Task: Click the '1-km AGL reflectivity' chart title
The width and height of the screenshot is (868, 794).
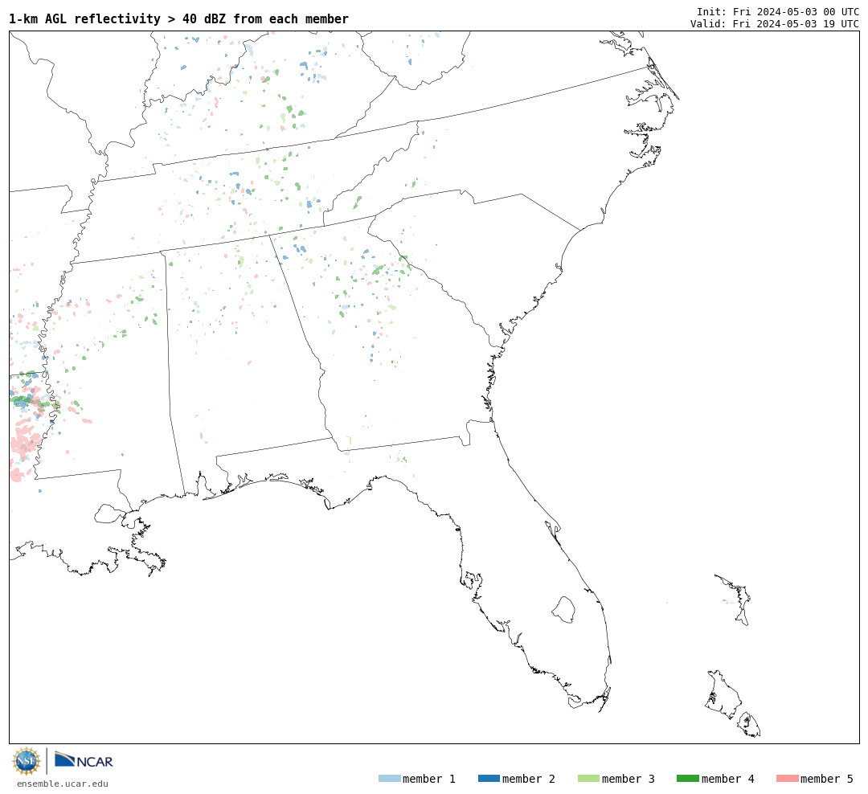Action: (x=178, y=18)
